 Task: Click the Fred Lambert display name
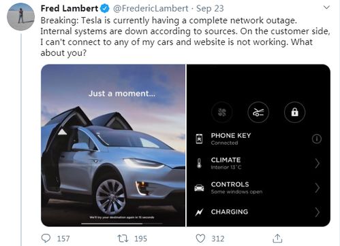point(69,9)
